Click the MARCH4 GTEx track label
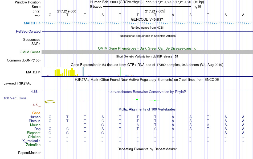This screenshot has height=159, width=253. point(33,72)
